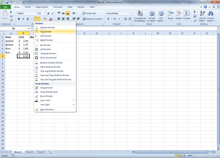The width and height of the screenshot is (220, 158).
Task: Open Sort & Filter menu
Action: pyautogui.click(x=203, y=17)
